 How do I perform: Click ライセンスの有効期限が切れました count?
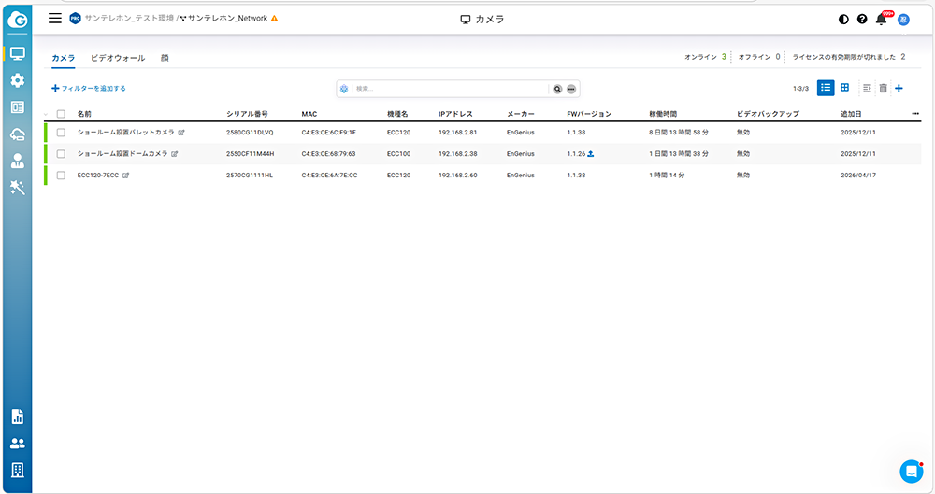pyautogui.click(x=849, y=57)
